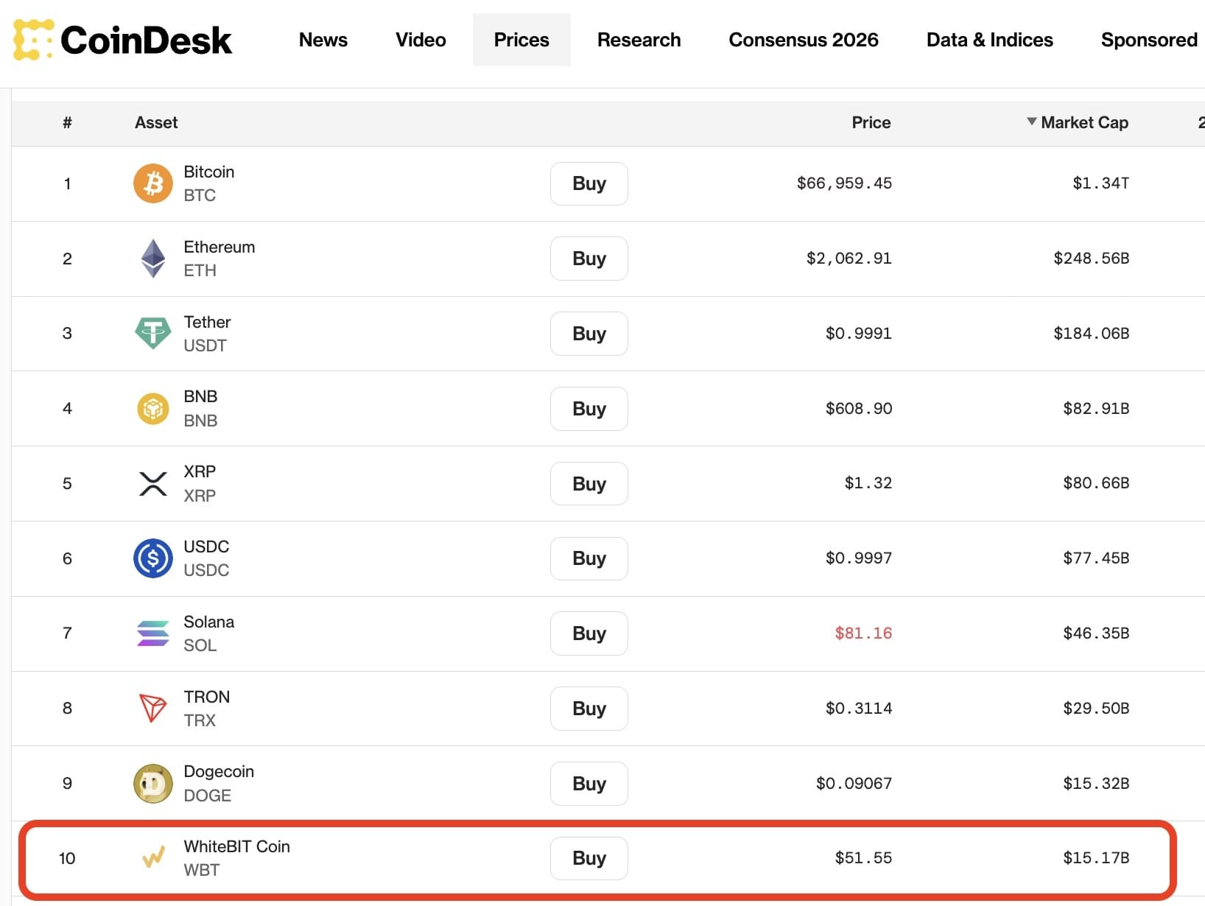Click the Bitcoin BTC coin icon
Screen dimensions: 1205x906
coord(152,183)
